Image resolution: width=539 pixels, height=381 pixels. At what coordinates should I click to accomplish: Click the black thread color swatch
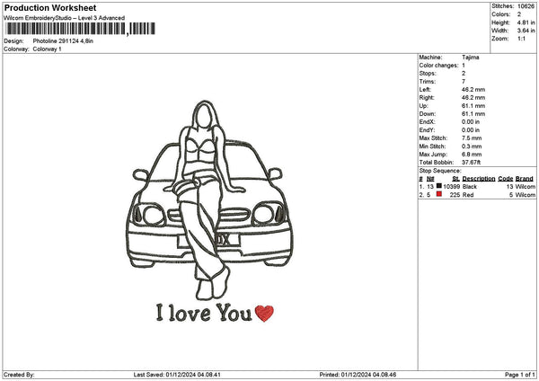coord(439,186)
